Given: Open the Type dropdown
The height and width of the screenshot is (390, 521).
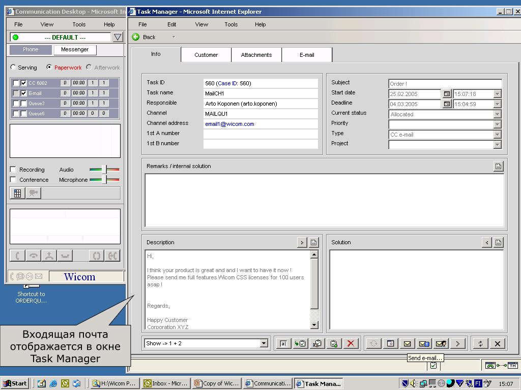Looking at the screenshot, I should click(x=497, y=135).
